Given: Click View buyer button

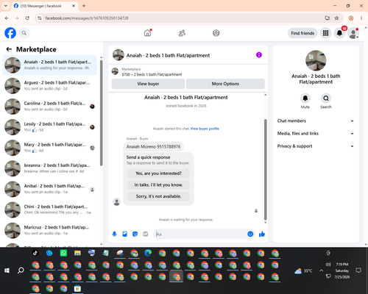Looking at the screenshot, I should click(x=148, y=84).
